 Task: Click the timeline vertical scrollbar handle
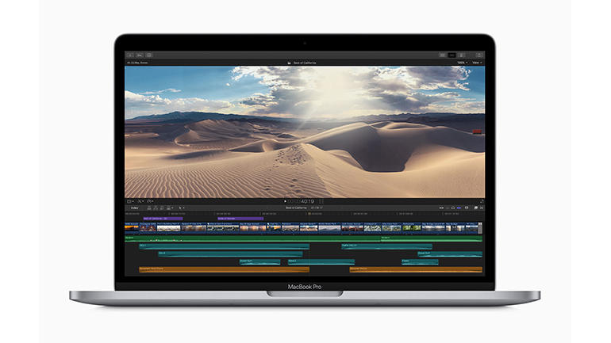(480, 228)
